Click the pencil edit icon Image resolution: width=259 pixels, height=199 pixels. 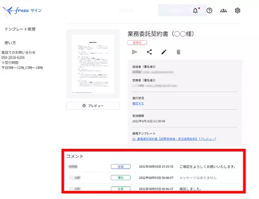(x=164, y=52)
